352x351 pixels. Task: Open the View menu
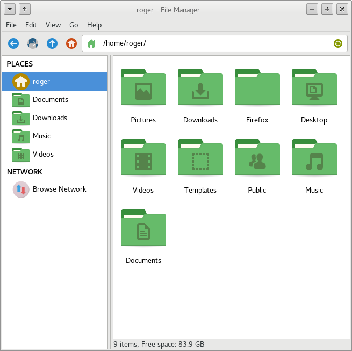(x=53, y=25)
